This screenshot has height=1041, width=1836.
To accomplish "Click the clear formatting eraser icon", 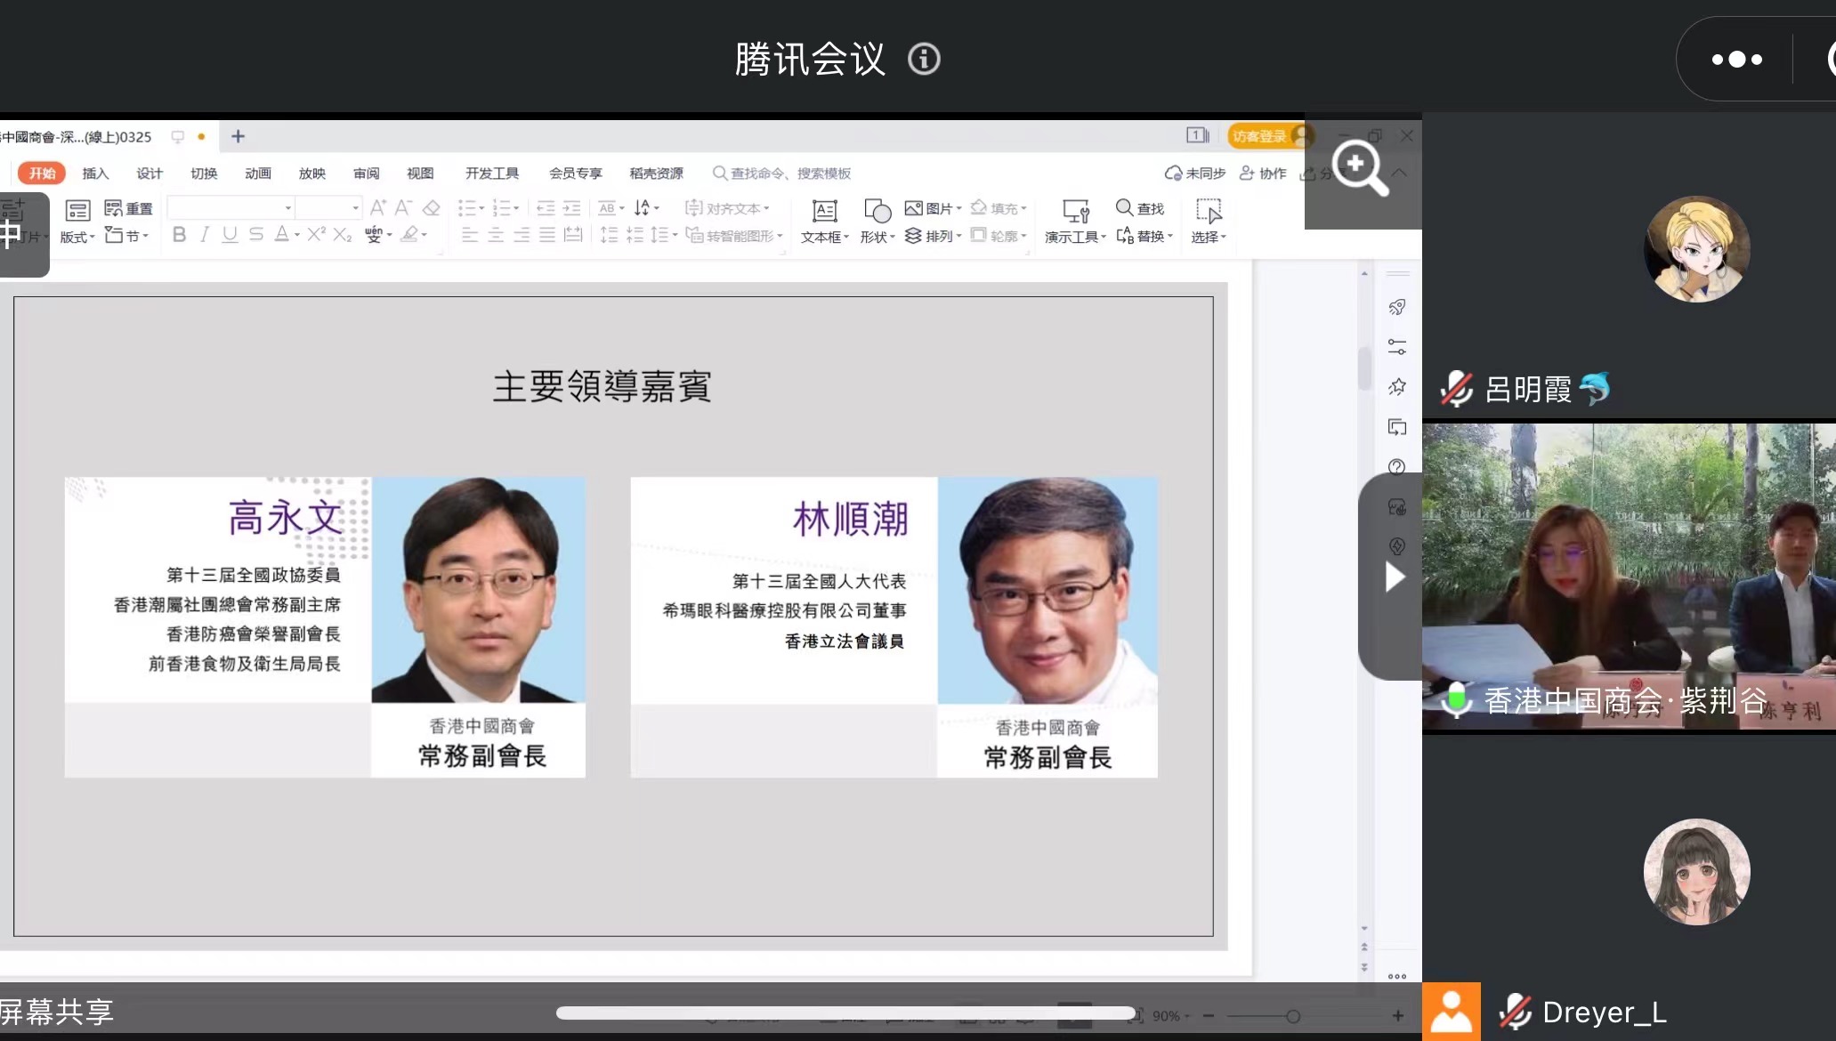I will 432,207.
